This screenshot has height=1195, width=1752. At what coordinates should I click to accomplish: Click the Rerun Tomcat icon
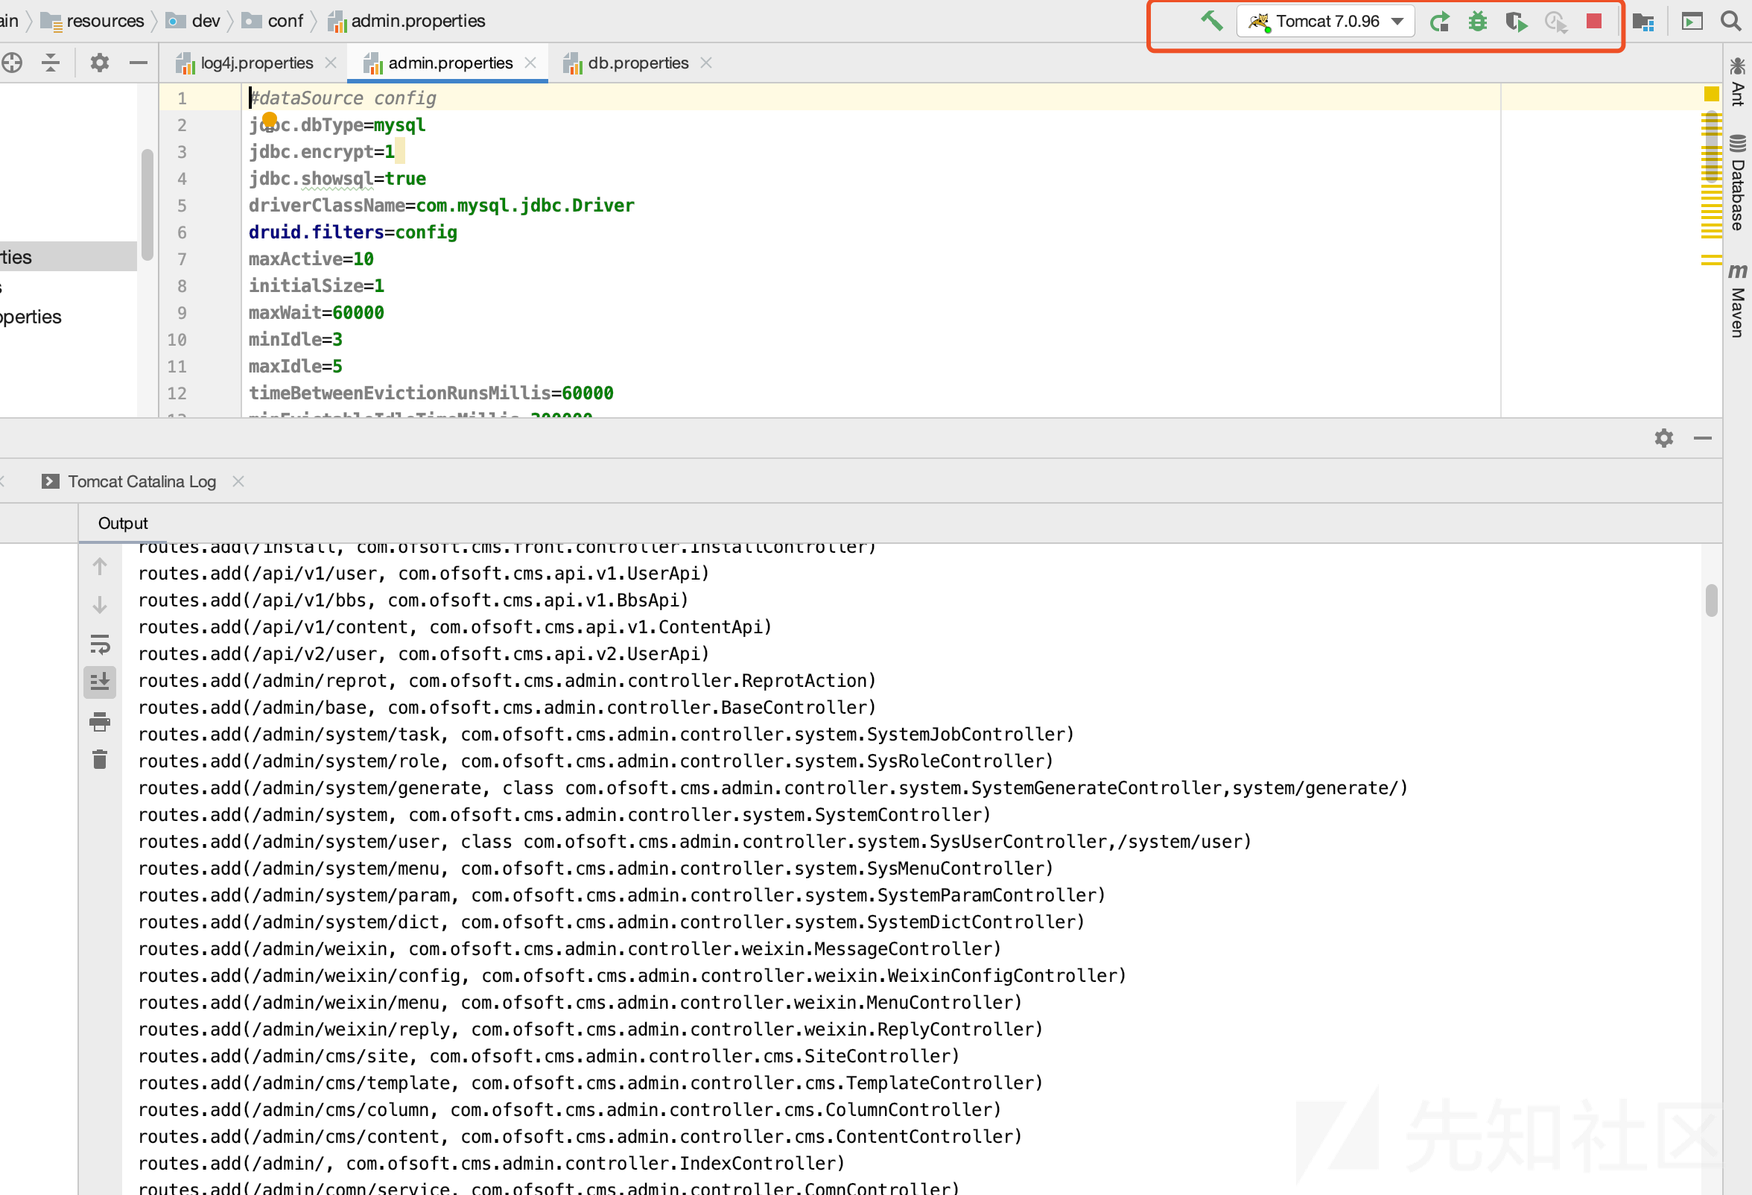click(x=1439, y=21)
